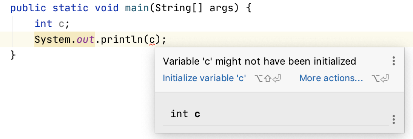
Task: Click the error-underlined c inside println
Action: pyautogui.click(x=152, y=40)
